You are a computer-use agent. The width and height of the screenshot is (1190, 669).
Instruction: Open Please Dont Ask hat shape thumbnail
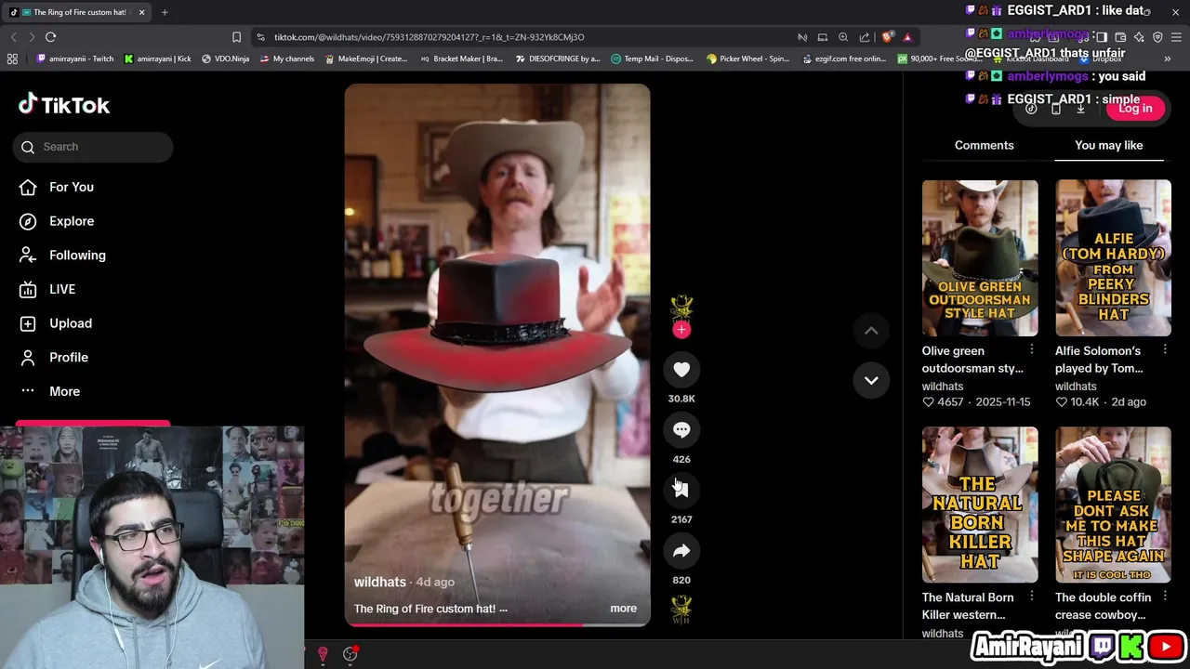(1113, 505)
